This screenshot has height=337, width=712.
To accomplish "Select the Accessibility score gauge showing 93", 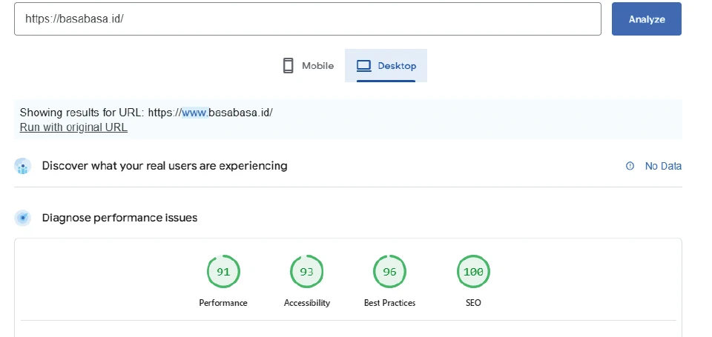I will tap(306, 272).
